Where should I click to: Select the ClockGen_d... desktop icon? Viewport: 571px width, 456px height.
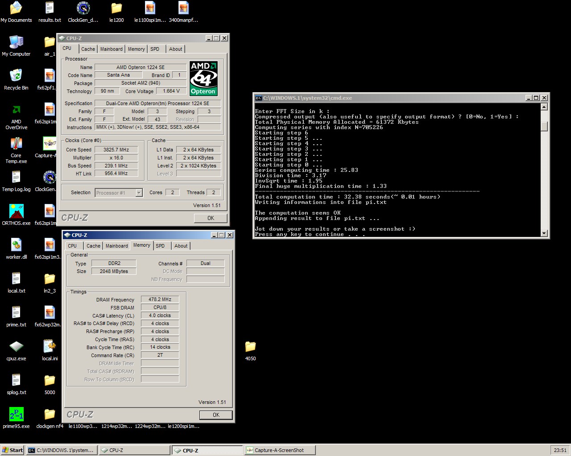83,8
